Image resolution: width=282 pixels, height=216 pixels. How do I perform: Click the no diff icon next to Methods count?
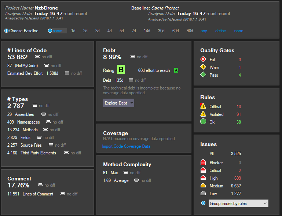point(45,129)
